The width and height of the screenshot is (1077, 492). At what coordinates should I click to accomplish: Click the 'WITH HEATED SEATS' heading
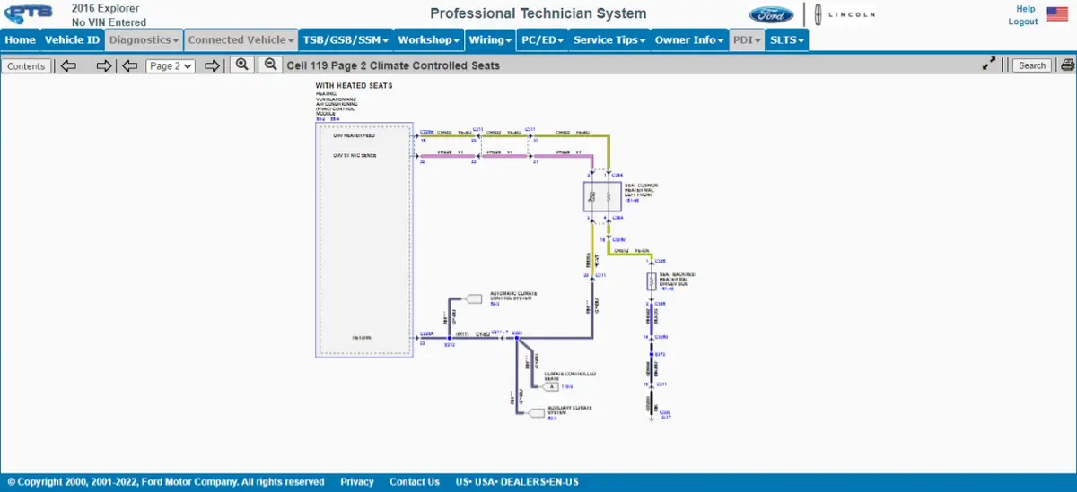pos(354,86)
